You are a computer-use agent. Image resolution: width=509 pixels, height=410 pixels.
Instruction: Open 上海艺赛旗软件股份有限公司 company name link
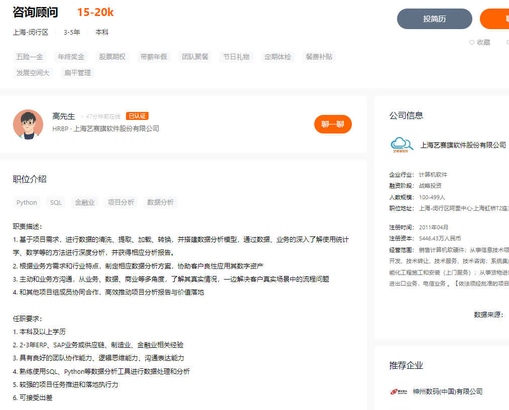(x=463, y=145)
